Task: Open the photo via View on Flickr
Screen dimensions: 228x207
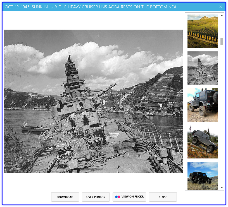Action: coord(129,197)
